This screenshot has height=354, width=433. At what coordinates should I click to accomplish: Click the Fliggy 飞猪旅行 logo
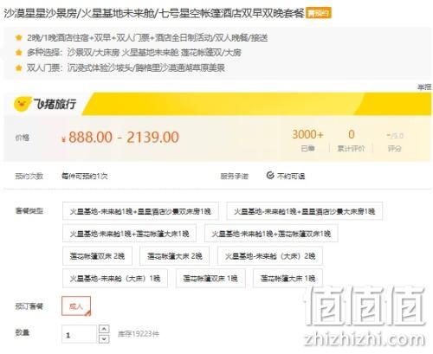click(x=45, y=104)
